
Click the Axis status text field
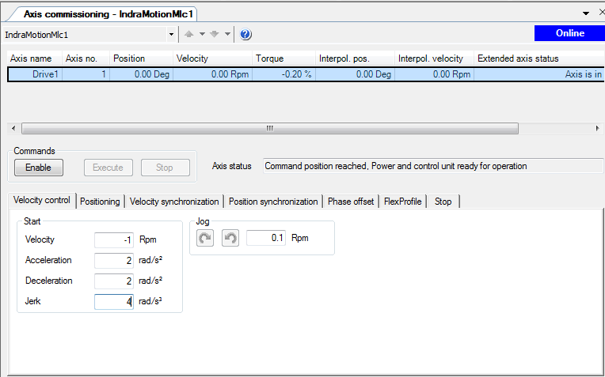pyautogui.click(x=433, y=166)
